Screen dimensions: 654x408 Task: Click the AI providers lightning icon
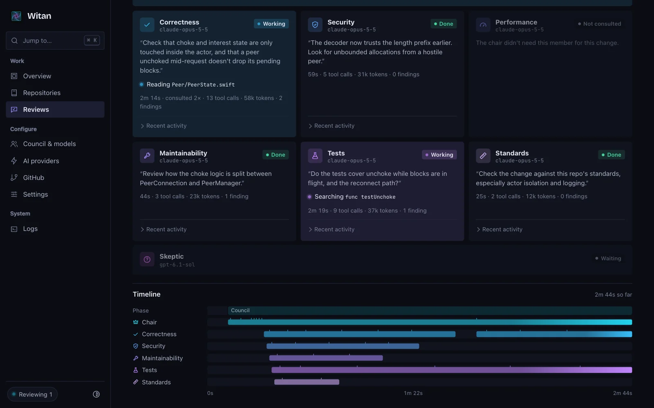pyautogui.click(x=14, y=161)
